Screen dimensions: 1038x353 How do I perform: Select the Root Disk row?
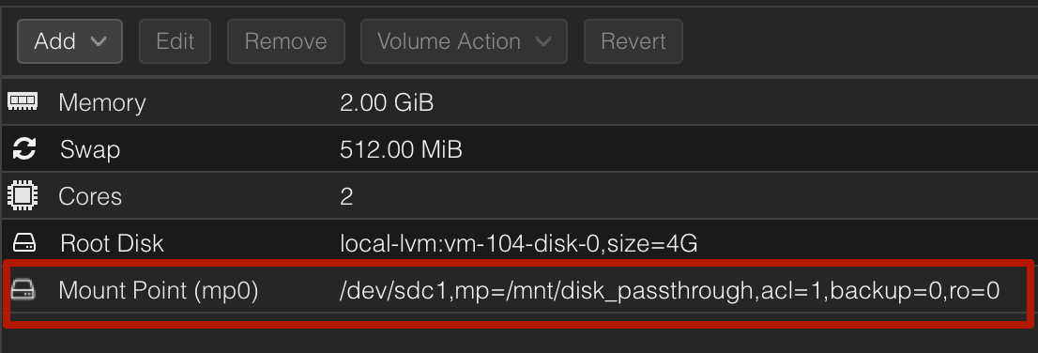[519, 243]
